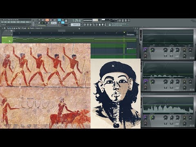The image size is (196, 147).
Task: Toggle the metronome icon in the toolbar
Action: [x=39, y=20]
